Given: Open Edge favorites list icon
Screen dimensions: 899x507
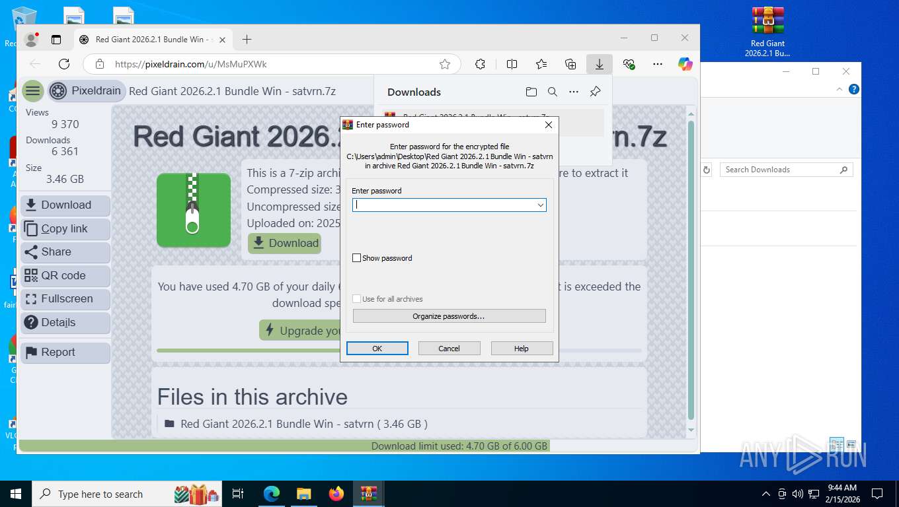Looking at the screenshot, I should (x=541, y=64).
